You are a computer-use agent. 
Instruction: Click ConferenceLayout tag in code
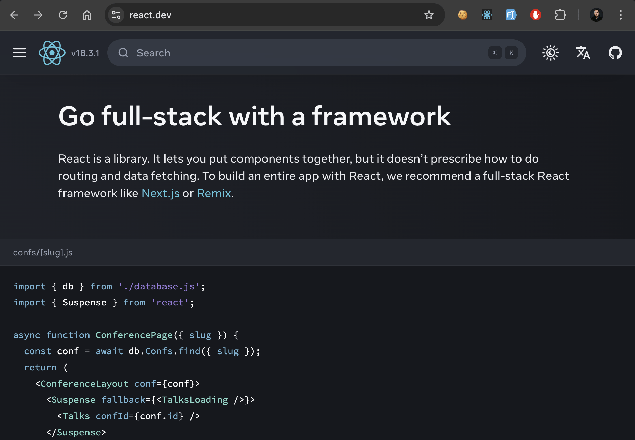84,384
